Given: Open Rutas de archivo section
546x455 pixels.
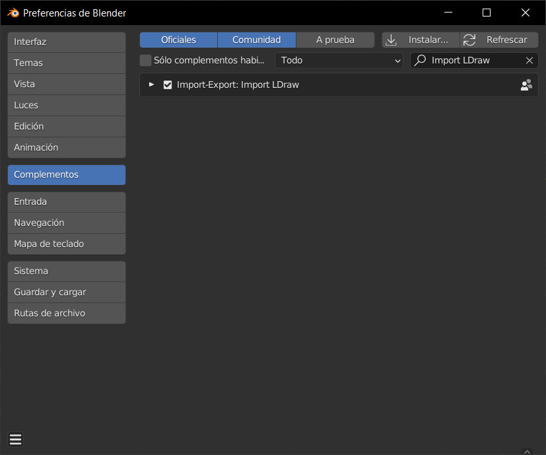Looking at the screenshot, I should (x=67, y=314).
